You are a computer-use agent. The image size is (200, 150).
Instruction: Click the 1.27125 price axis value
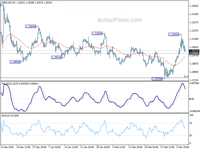(x=194, y=80)
